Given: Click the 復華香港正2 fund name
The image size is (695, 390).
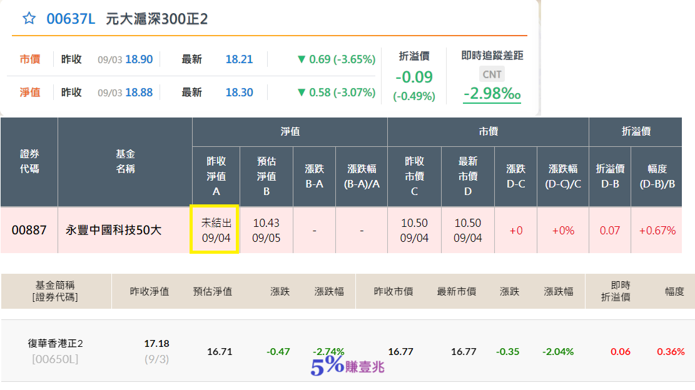Looking at the screenshot, I should click(x=56, y=343).
